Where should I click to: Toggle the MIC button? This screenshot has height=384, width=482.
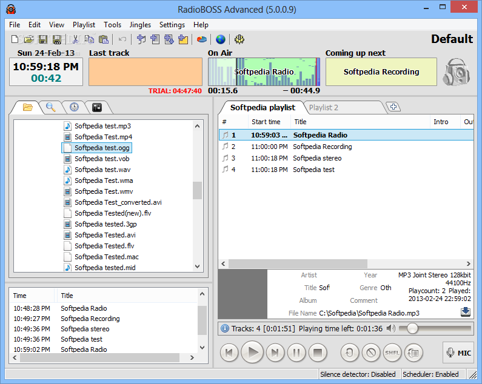(x=458, y=353)
